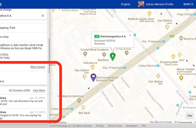196x128 pixels.
Task: Click the ING Bank map icon
Action: 83,107
